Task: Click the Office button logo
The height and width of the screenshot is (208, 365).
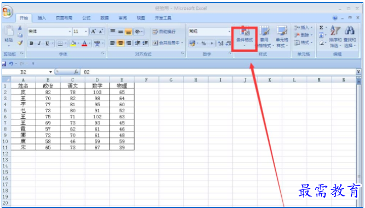Action: pos(8,12)
